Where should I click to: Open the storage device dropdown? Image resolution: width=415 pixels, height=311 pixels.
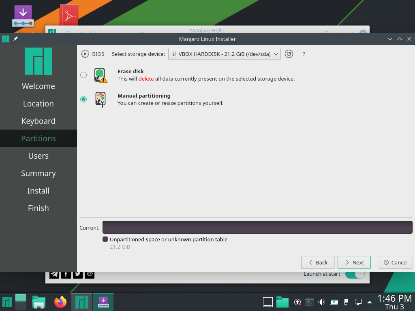pos(224,54)
